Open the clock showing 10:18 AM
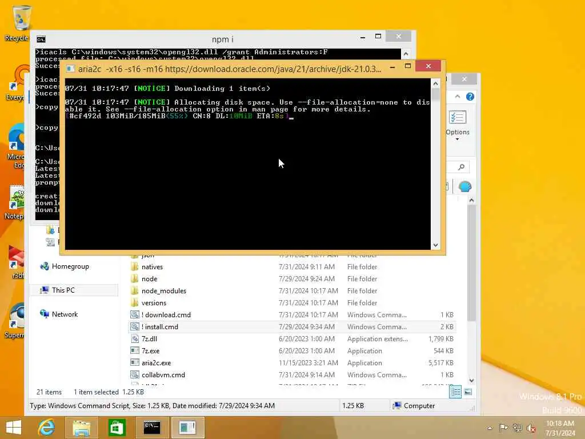The image size is (585, 439). pos(560,428)
